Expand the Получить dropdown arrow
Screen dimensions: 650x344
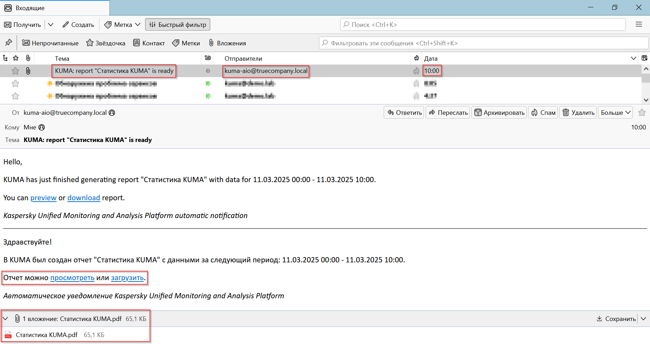(51, 24)
